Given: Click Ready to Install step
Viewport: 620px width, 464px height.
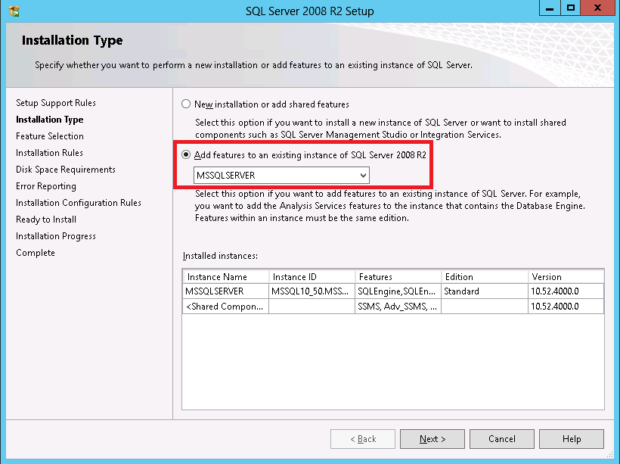Looking at the screenshot, I should [x=46, y=220].
